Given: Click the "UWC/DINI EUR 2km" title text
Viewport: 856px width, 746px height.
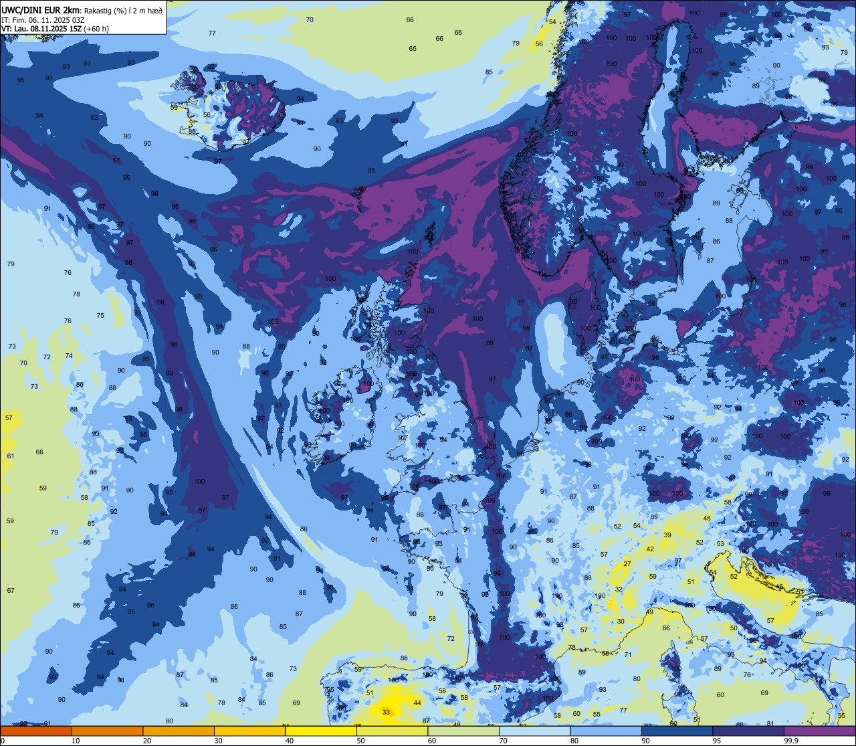Looking at the screenshot, I should coord(41,9).
